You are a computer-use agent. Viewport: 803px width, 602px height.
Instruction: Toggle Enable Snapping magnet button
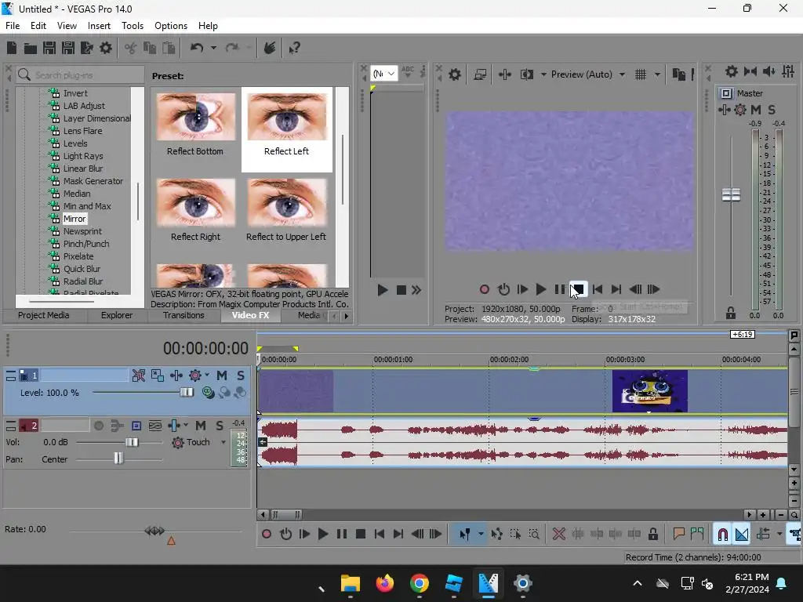tap(722, 535)
